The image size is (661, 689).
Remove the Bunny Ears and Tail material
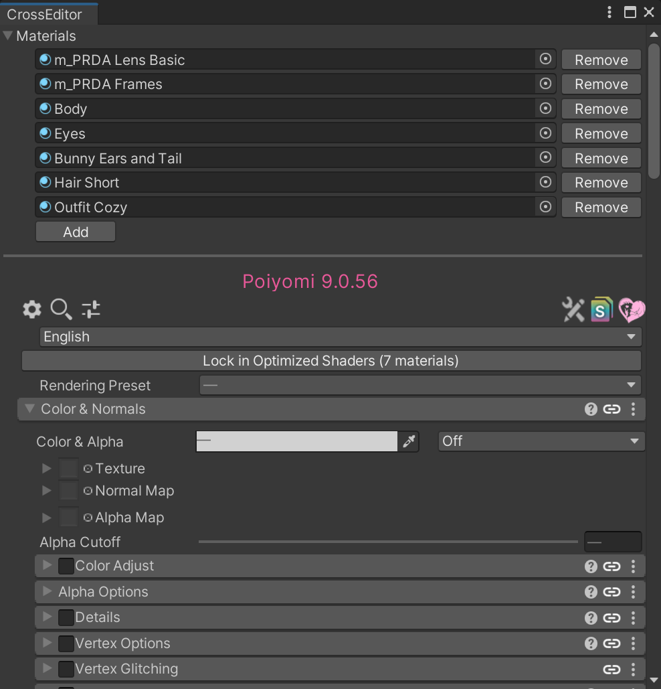pyautogui.click(x=601, y=158)
